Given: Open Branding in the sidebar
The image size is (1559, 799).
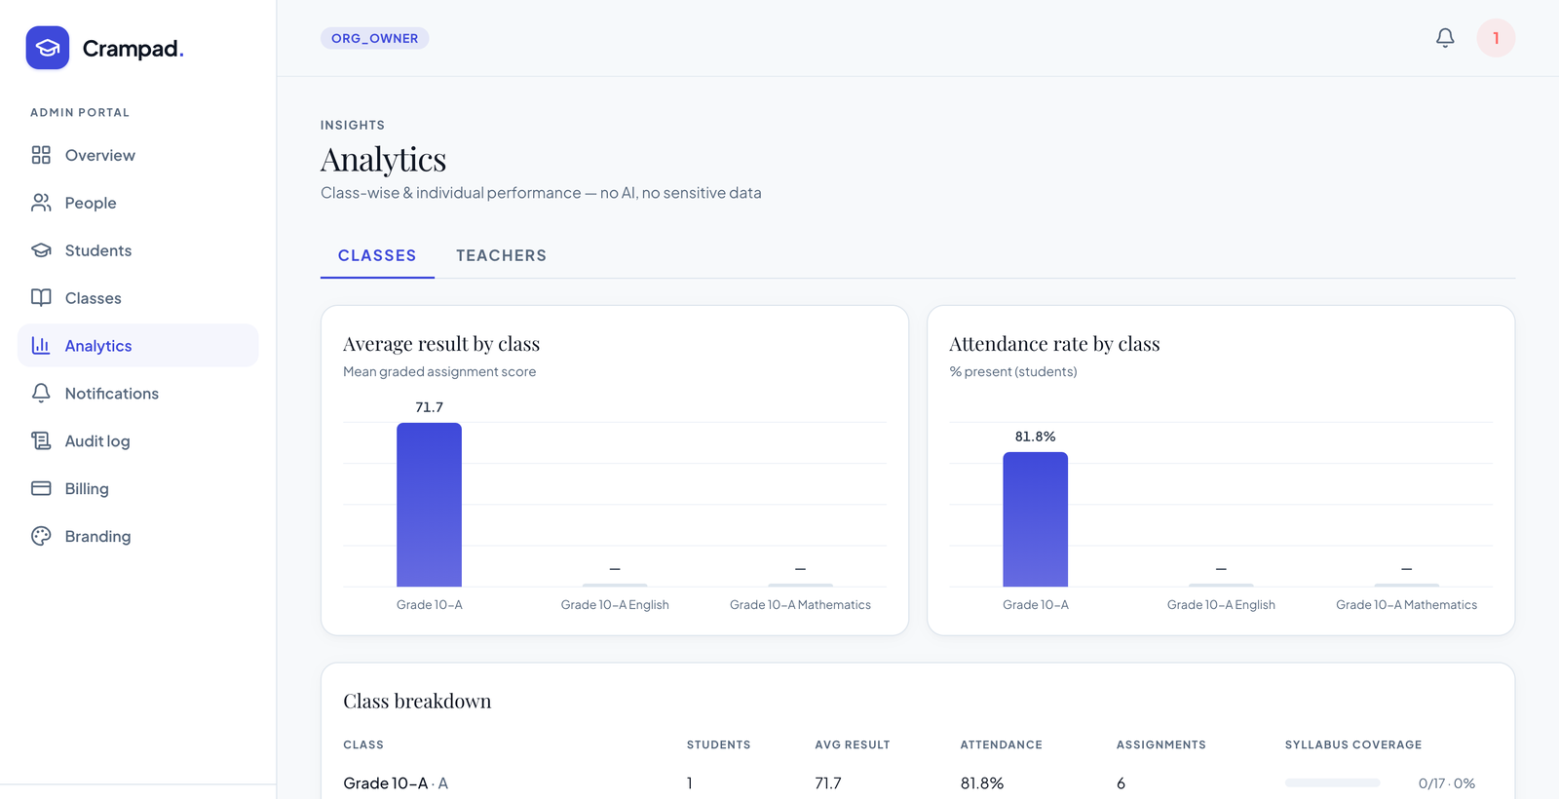Looking at the screenshot, I should (x=138, y=537).
